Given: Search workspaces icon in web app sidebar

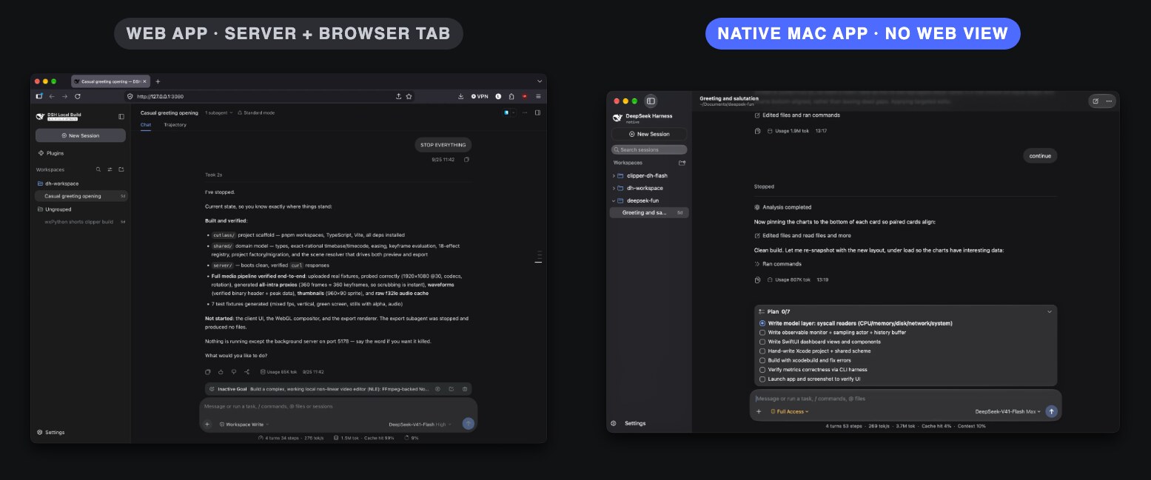Looking at the screenshot, I should coord(98,169).
